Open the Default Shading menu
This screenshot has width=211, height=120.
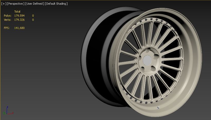[x=56, y=4]
